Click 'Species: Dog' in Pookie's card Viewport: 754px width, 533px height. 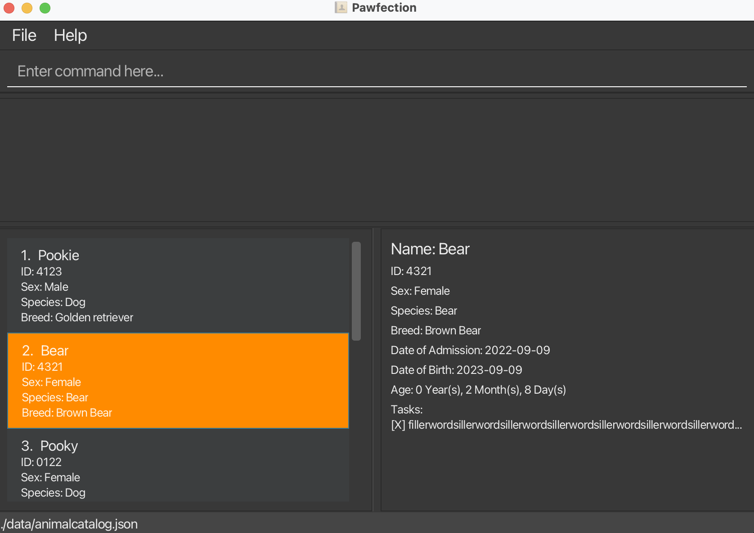tap(53, 302)
